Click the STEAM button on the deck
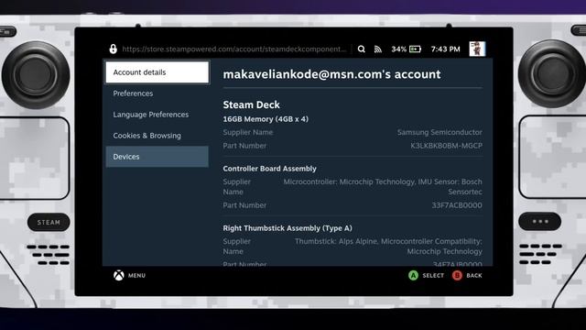The image size is (586, 330). [x=49, y=222]
